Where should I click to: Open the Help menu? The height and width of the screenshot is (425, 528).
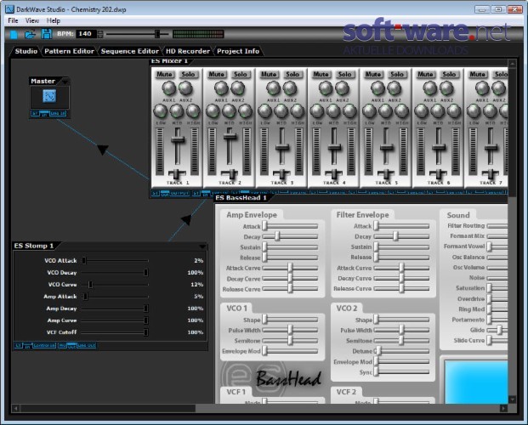click(54, 20)
